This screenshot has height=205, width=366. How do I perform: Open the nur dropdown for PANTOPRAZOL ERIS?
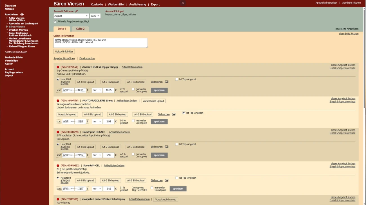click(x=97, y=122)
